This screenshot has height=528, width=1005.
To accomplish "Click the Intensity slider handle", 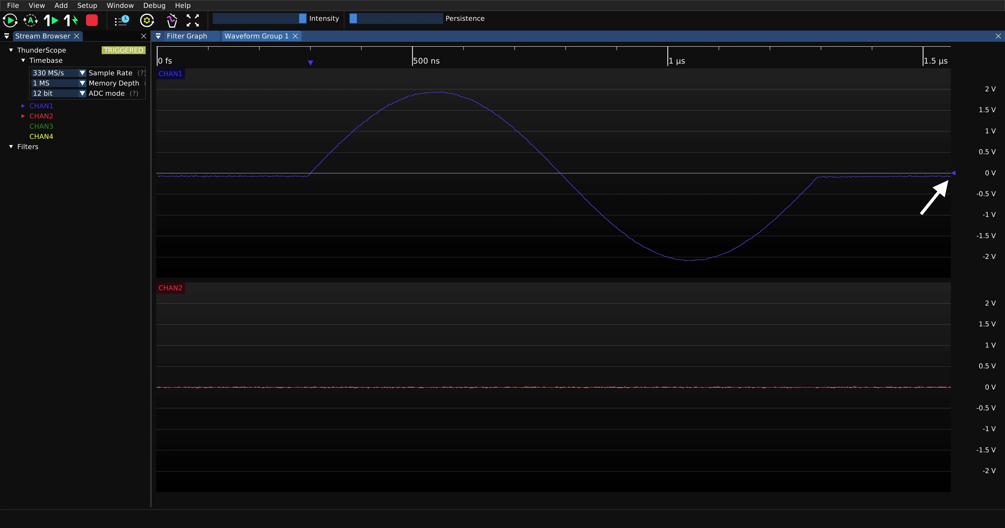I will (302, 18).
